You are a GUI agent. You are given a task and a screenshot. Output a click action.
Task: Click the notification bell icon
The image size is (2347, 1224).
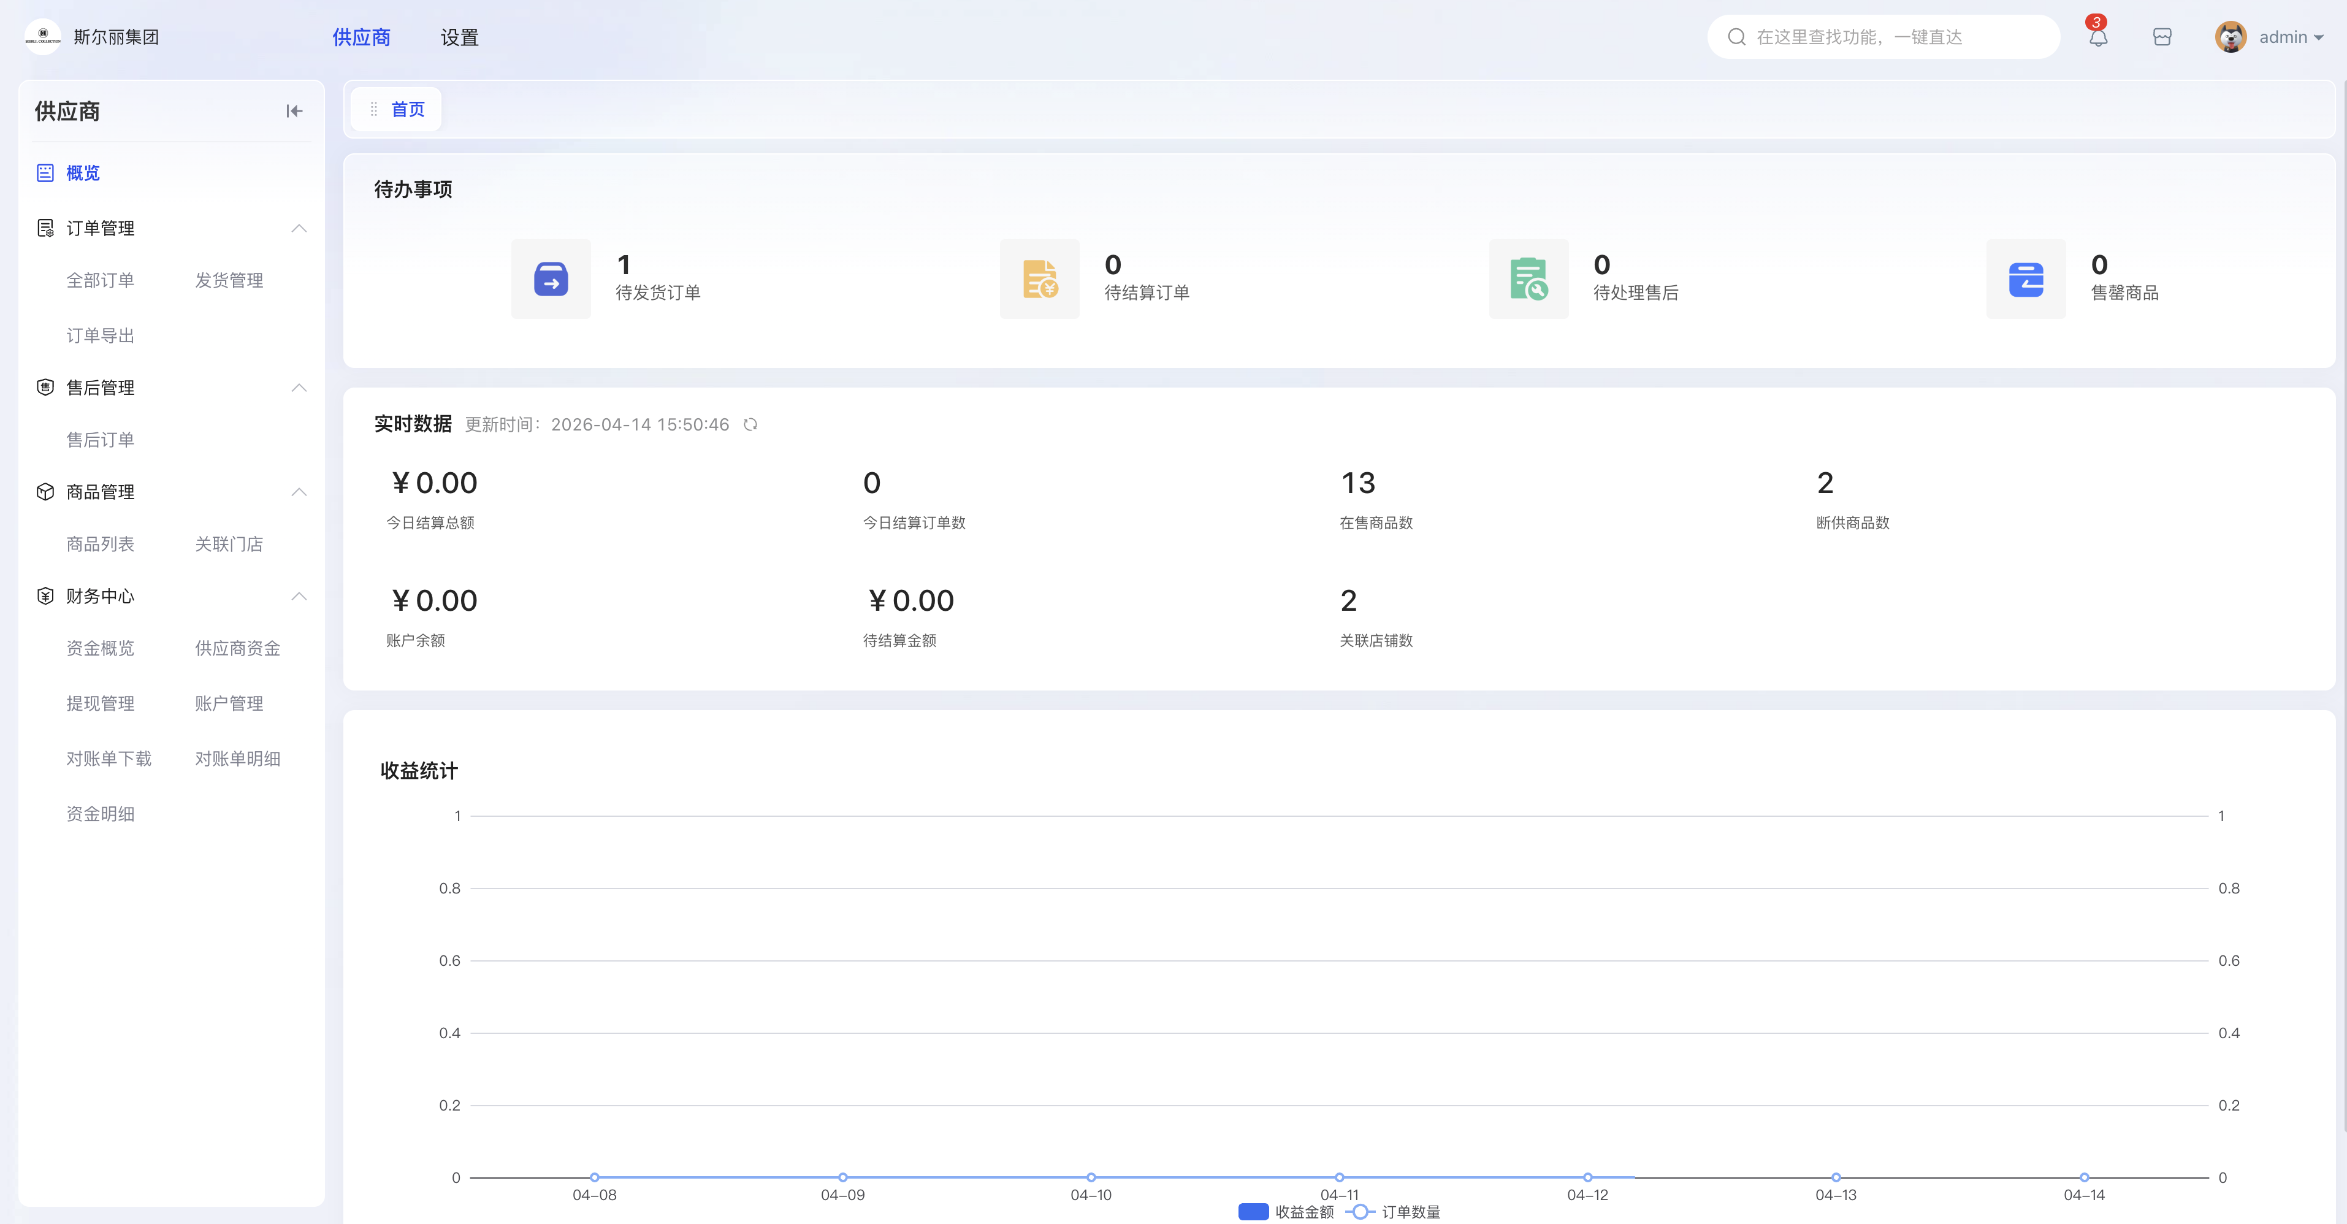(x=2097, y=37)
